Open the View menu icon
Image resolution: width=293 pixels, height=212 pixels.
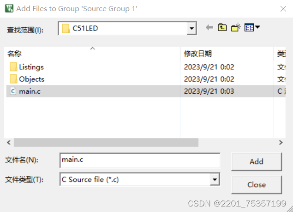point(252,28)
